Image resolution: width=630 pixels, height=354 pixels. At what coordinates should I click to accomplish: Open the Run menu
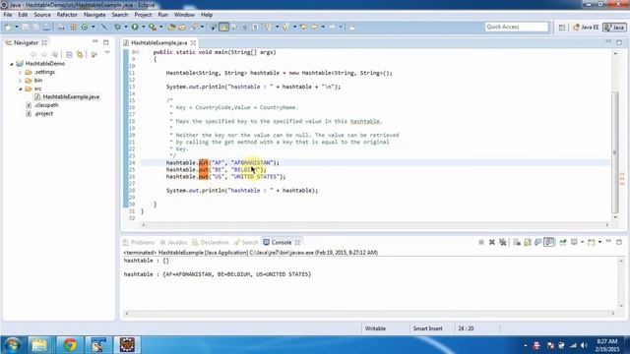[162, 15]
